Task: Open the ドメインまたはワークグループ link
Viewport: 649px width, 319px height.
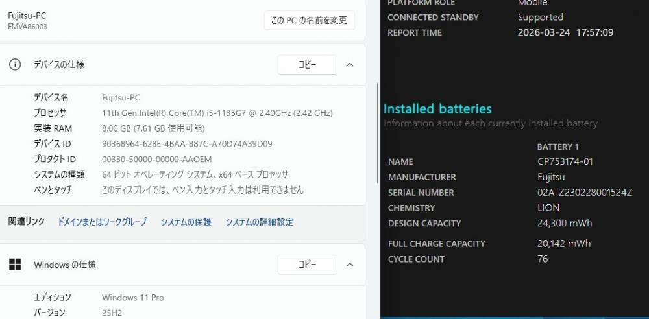Action: [103, 222]
